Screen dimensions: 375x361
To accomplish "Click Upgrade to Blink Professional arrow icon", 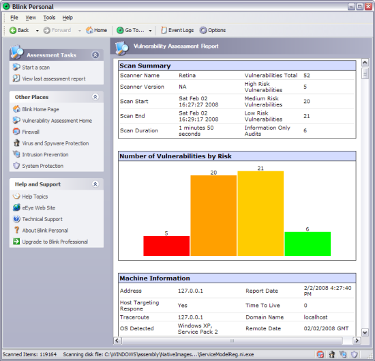I will click(x=16, y=242).
